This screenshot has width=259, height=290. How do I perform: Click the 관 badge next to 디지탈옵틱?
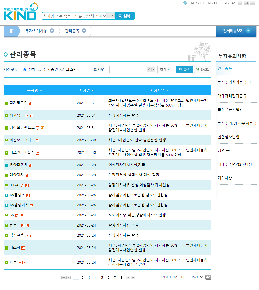coord(30,103)
